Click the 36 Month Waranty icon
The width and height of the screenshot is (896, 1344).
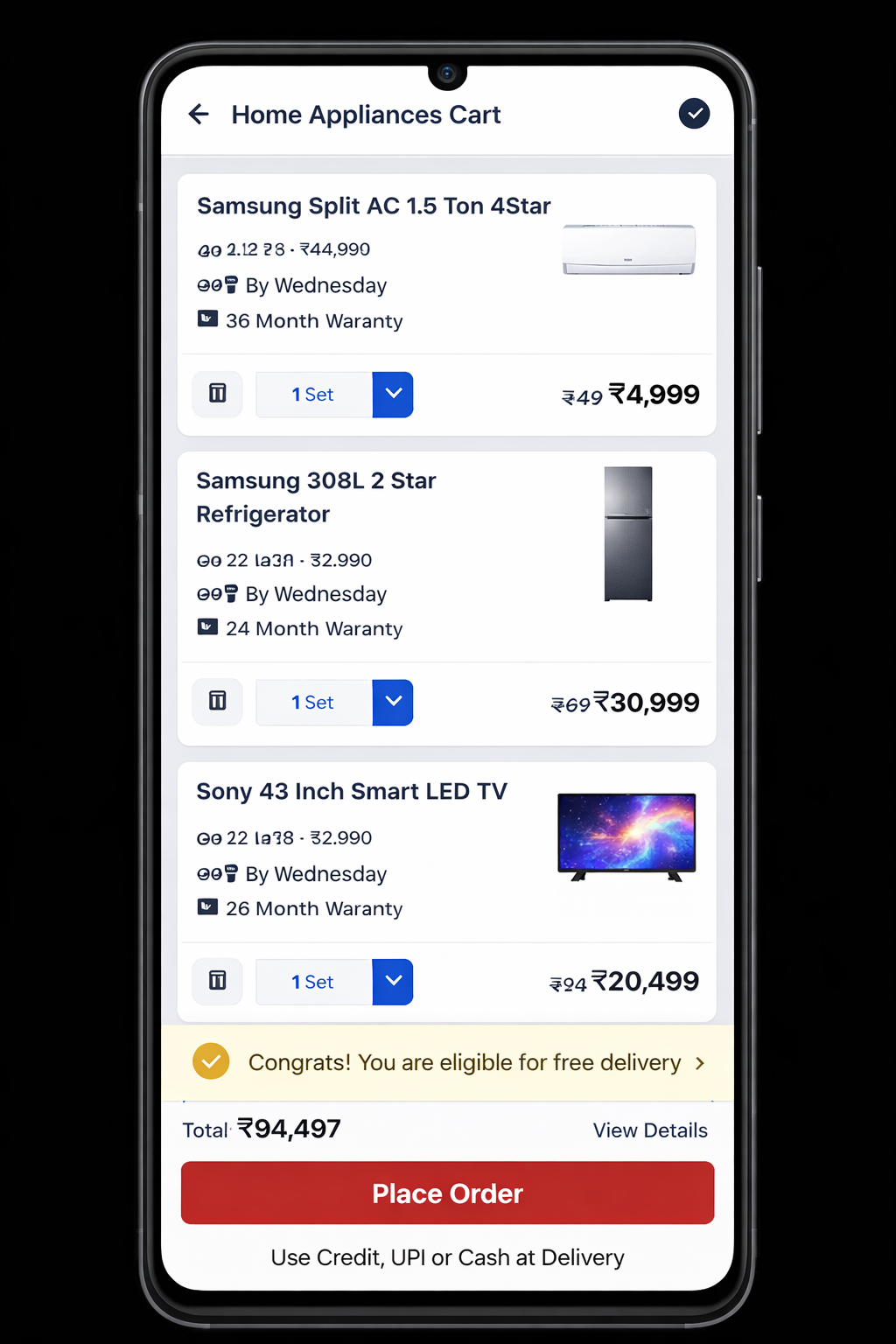(207, 319)
